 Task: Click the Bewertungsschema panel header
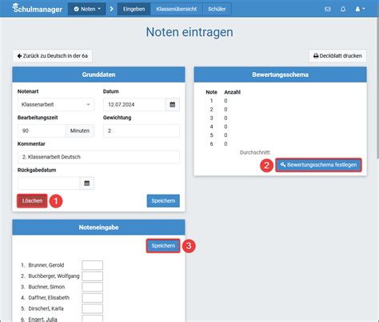(x=280, y=74)
